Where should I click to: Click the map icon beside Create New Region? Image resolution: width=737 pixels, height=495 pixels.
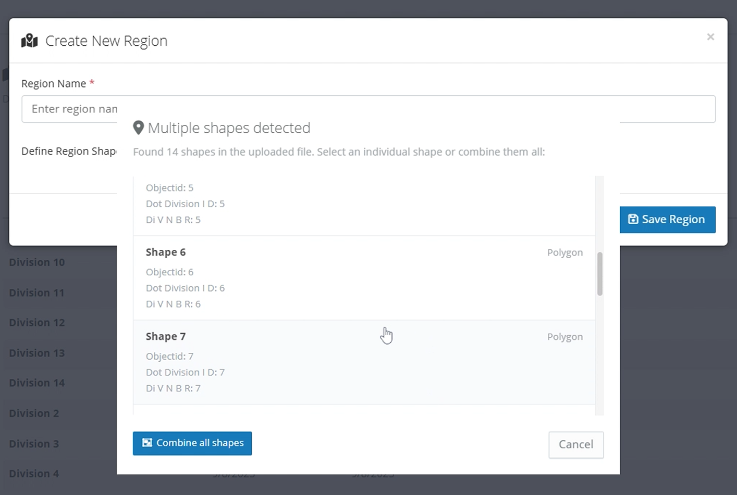point(29,41)
